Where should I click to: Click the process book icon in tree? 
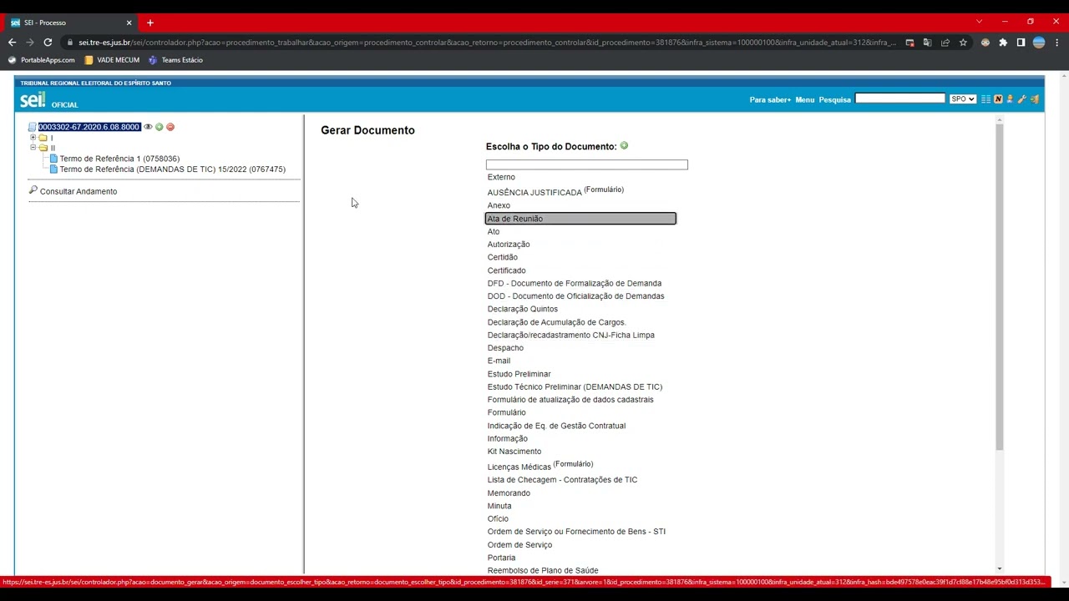tap(33, 127)
